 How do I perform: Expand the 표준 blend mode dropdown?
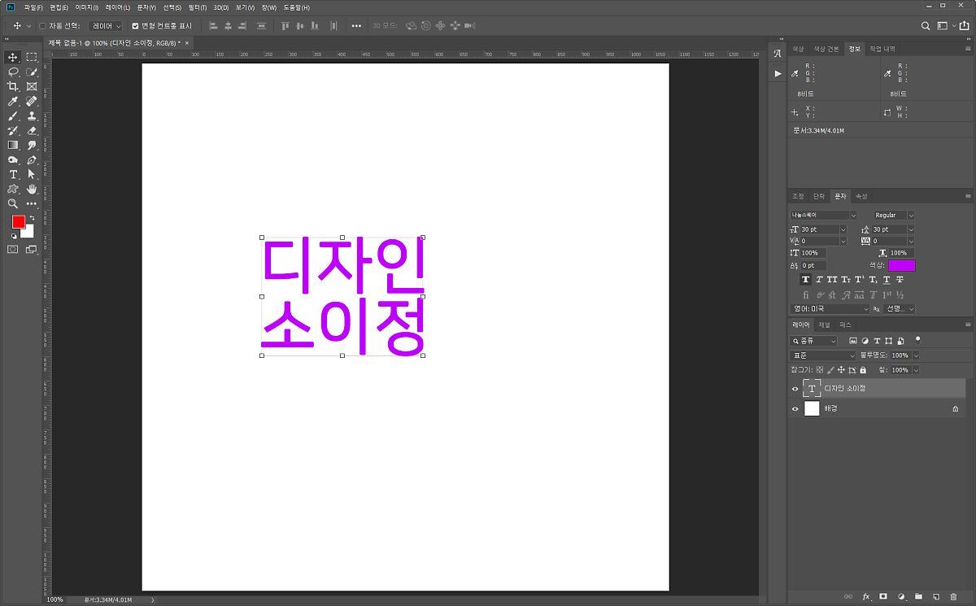pos(824,355)
